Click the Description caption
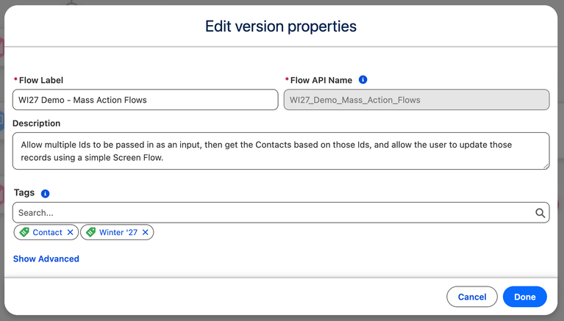 pyautogui.click(x=36, y=123)
